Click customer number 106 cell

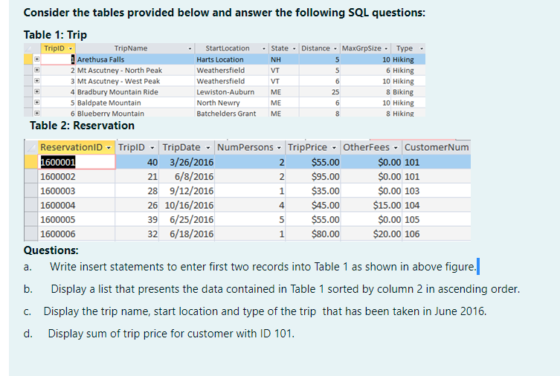tap(437, 233)
